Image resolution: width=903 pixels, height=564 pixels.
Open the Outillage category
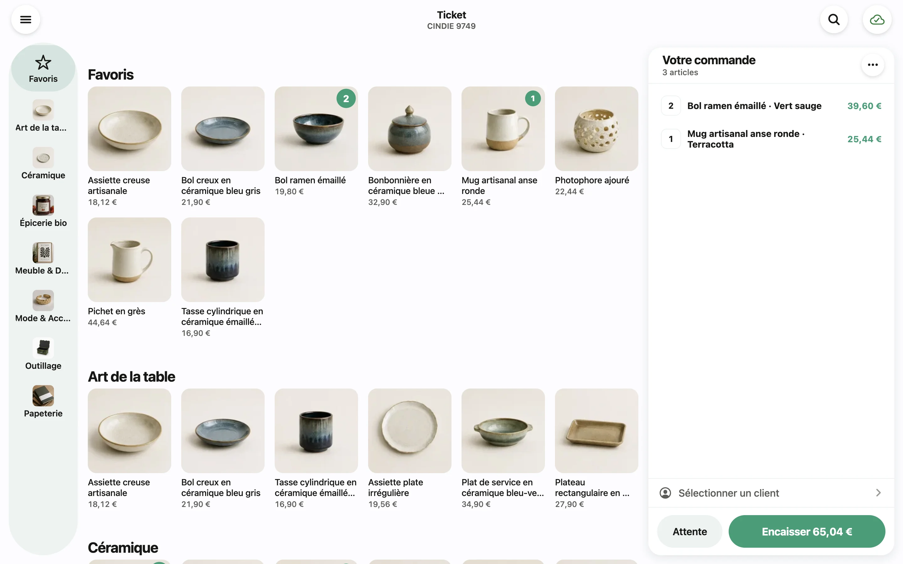tap(43, 354)
